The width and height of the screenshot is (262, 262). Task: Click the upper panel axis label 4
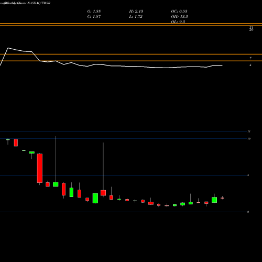tap(250, 65)
